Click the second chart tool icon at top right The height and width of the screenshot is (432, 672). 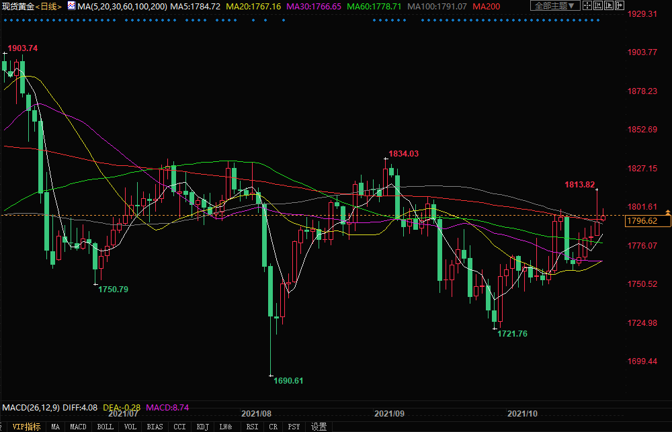pos(598,6)
